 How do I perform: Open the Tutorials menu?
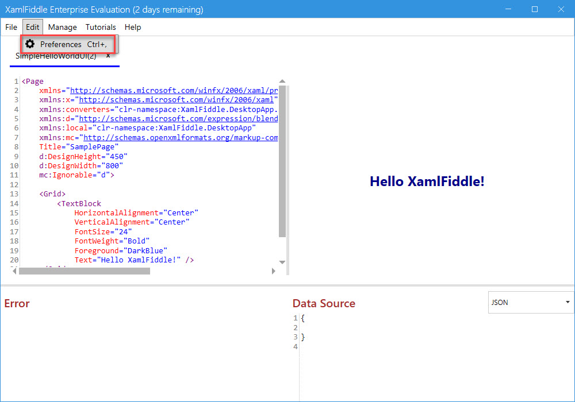coord(101,27)
